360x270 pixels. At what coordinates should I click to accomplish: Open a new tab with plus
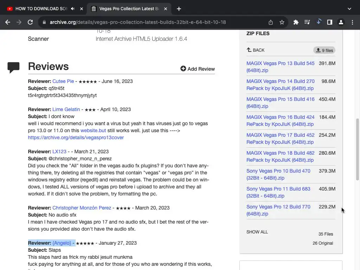click(179, 9)
